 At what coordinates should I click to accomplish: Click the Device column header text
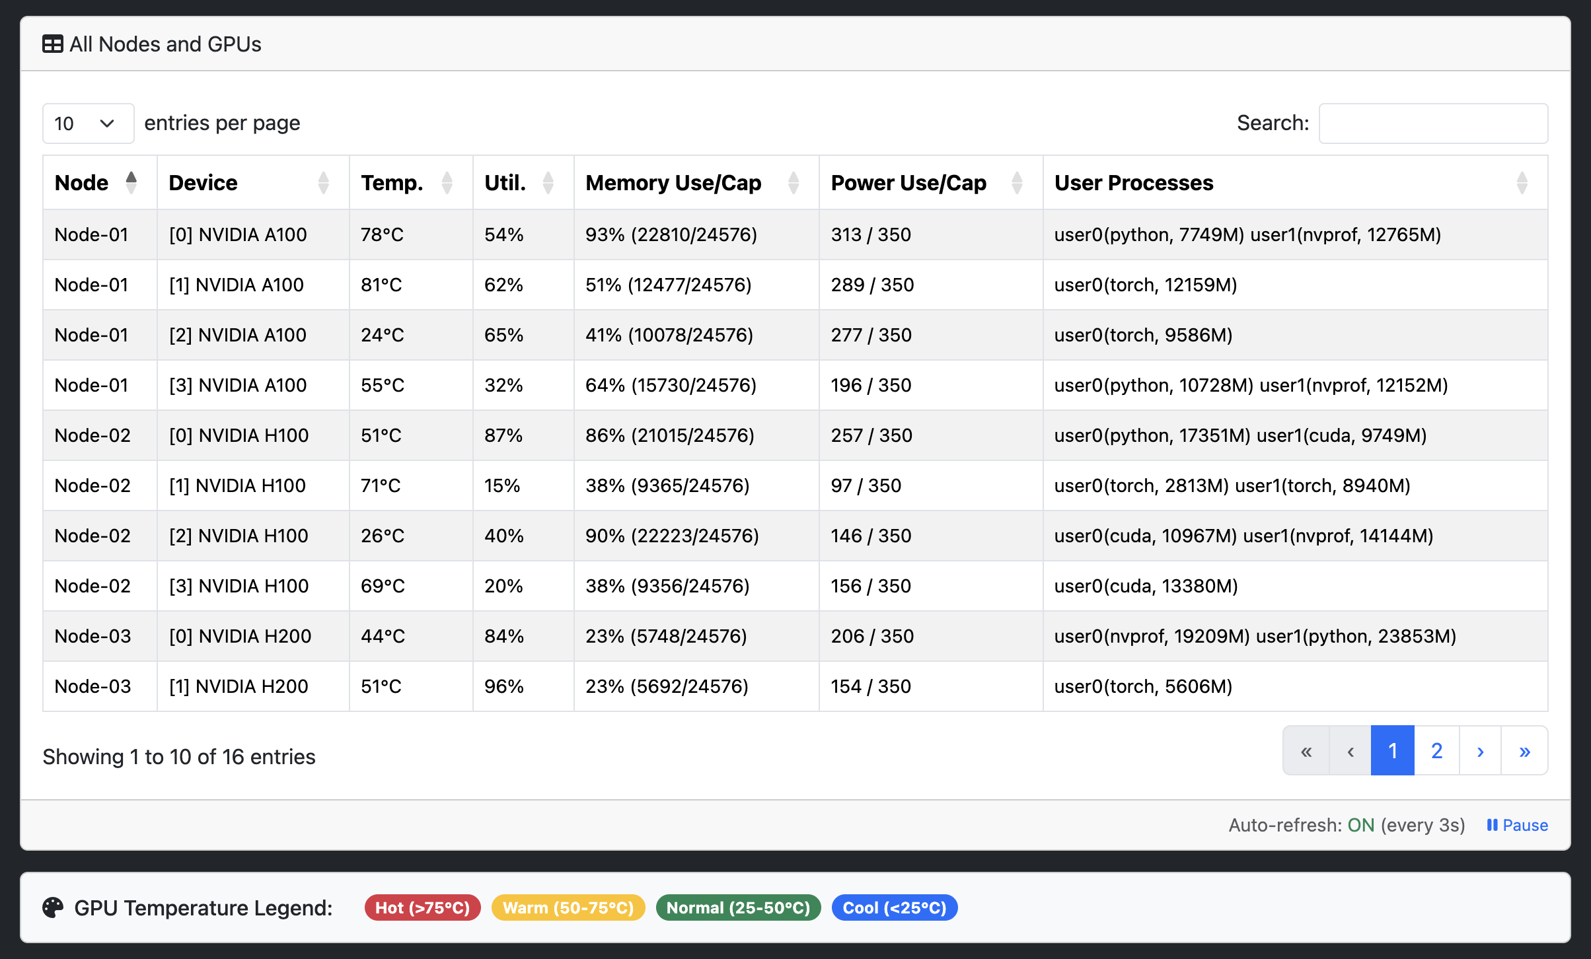point(203,182)
